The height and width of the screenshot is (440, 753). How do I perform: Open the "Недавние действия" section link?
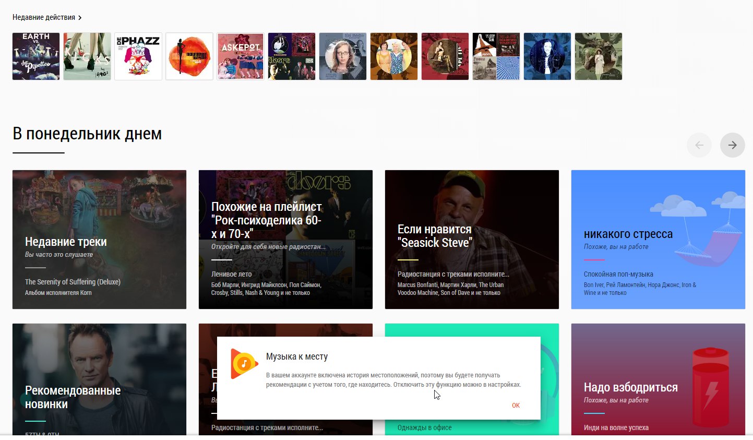[x=47, y=17]
